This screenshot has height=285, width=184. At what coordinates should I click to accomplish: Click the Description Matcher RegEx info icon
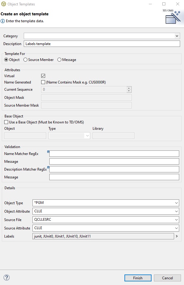coord(48,167)
